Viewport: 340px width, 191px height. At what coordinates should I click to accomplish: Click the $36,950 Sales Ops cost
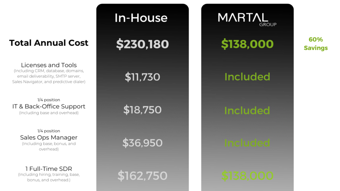click(x=142, y=143)
